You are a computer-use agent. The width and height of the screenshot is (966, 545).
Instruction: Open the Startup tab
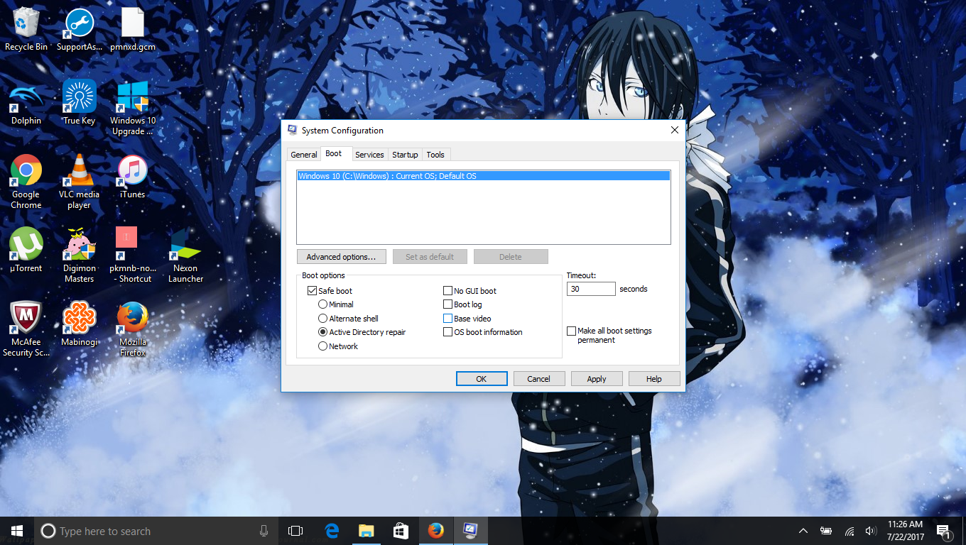405,154
